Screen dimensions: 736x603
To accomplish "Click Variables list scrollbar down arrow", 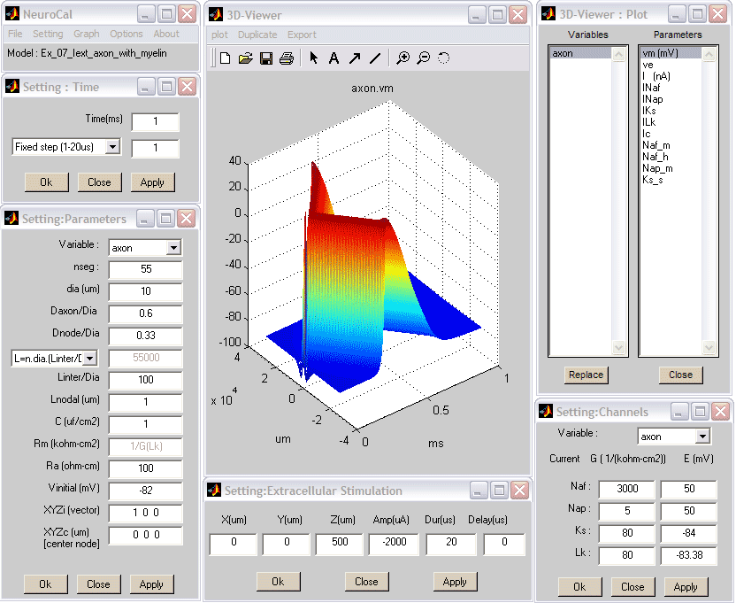I will [618, 348].
